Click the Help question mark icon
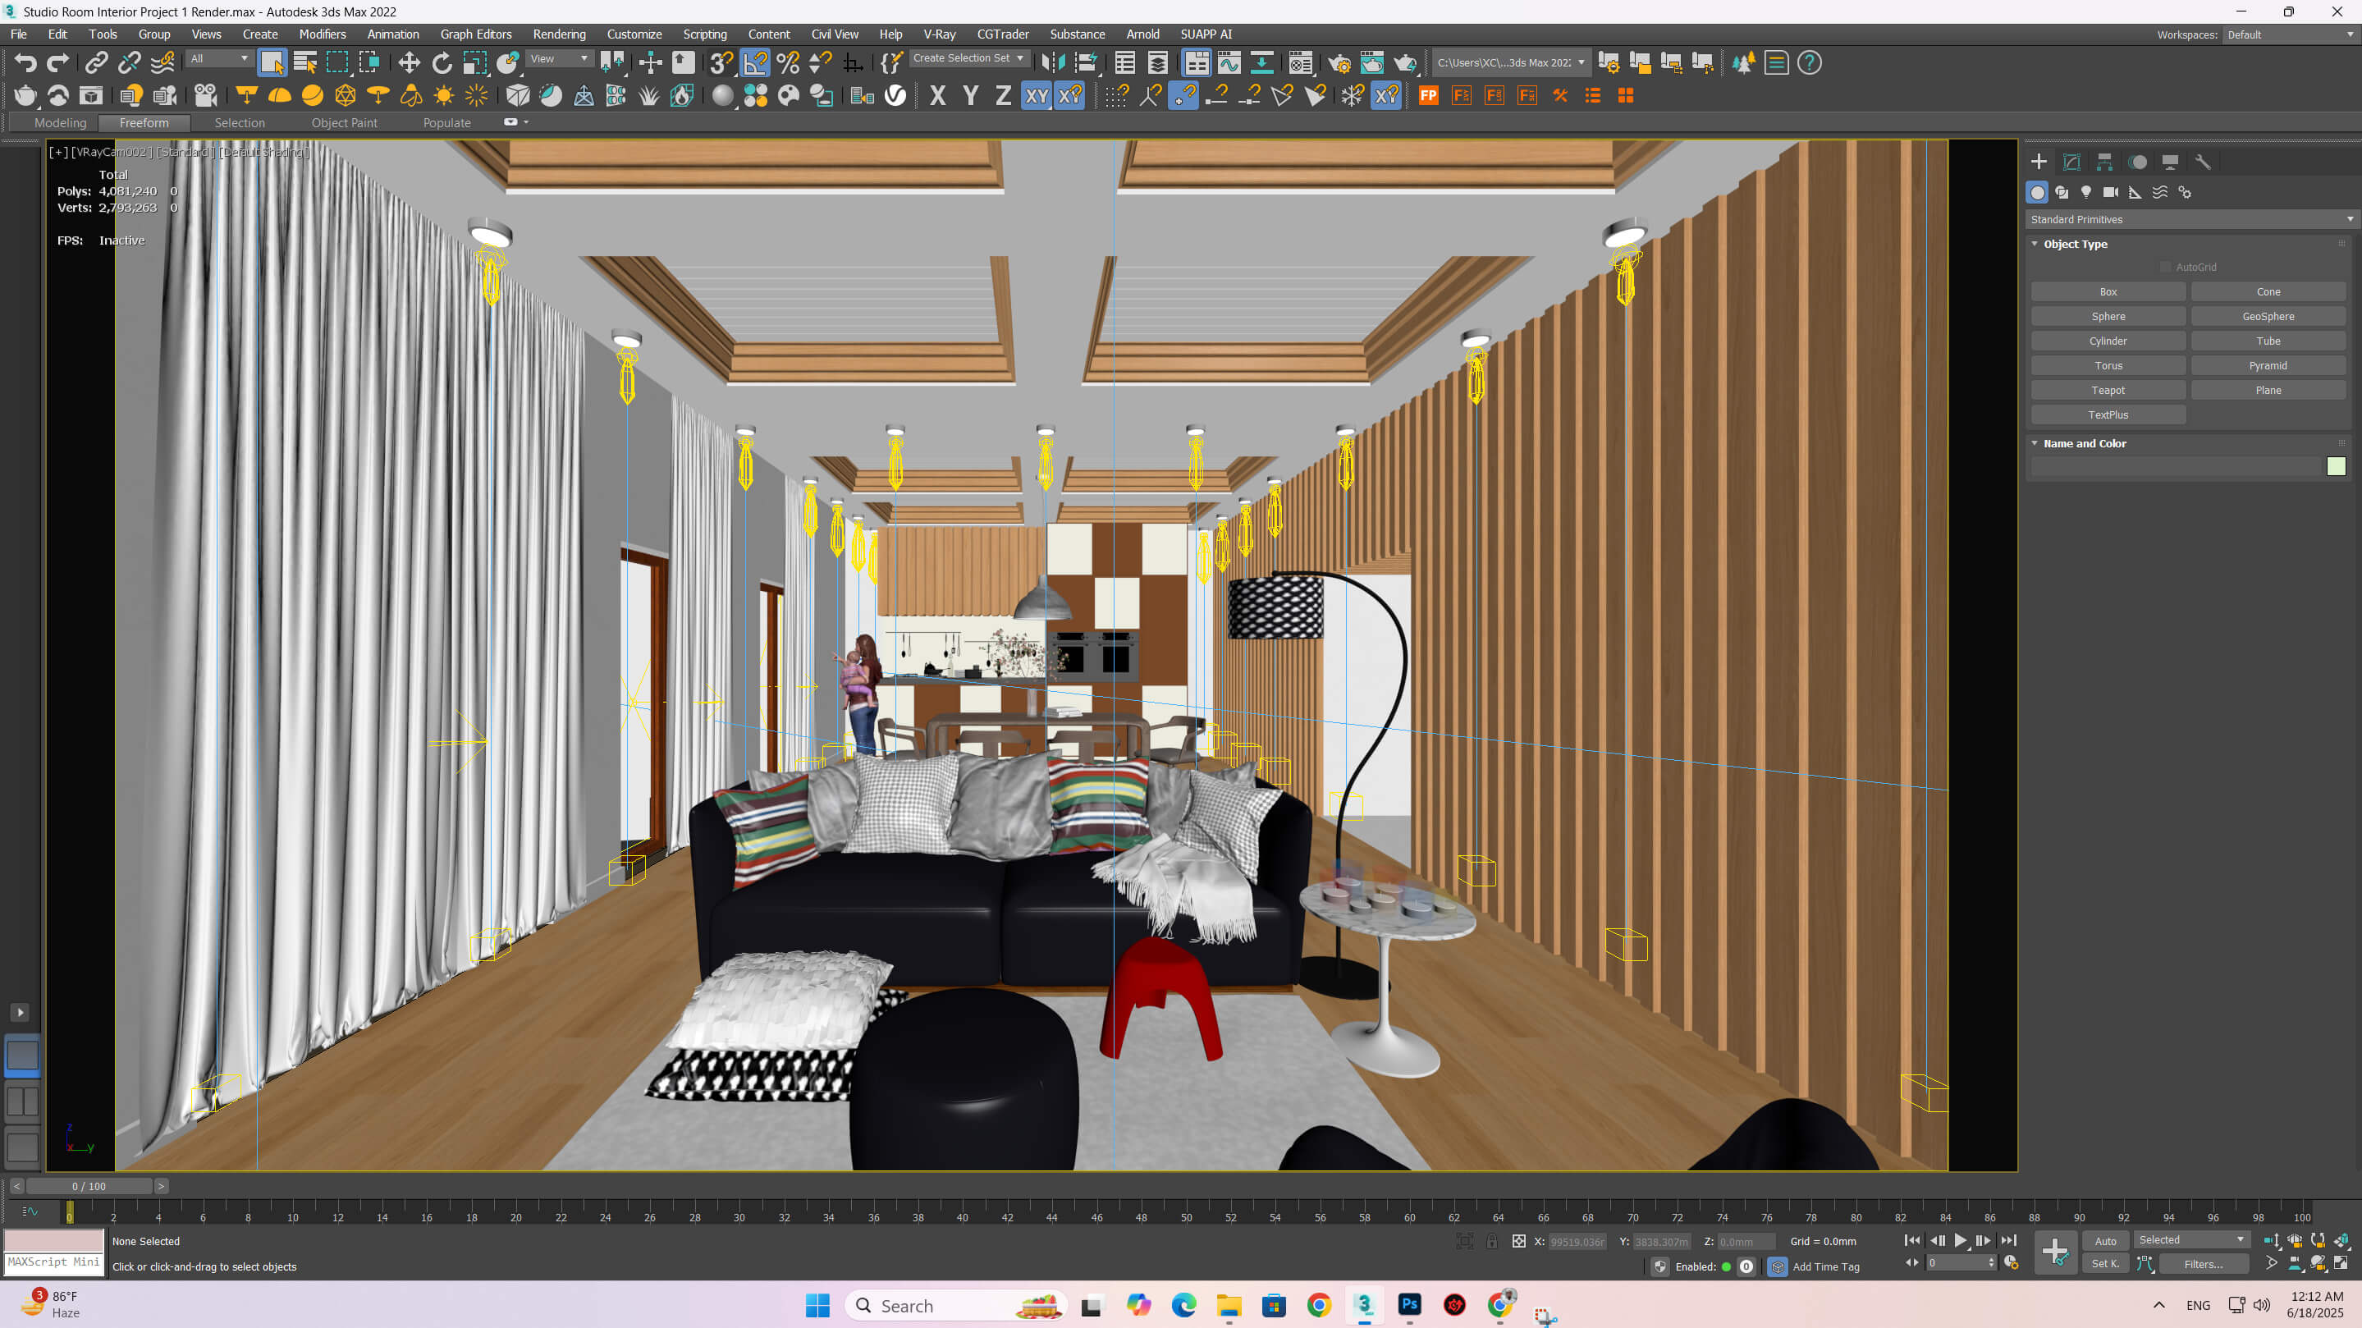 coord(1809,63)
